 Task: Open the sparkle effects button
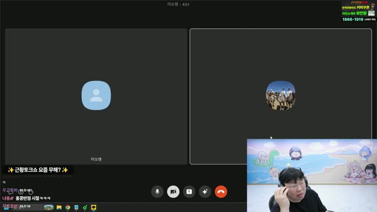coord(205,192)
